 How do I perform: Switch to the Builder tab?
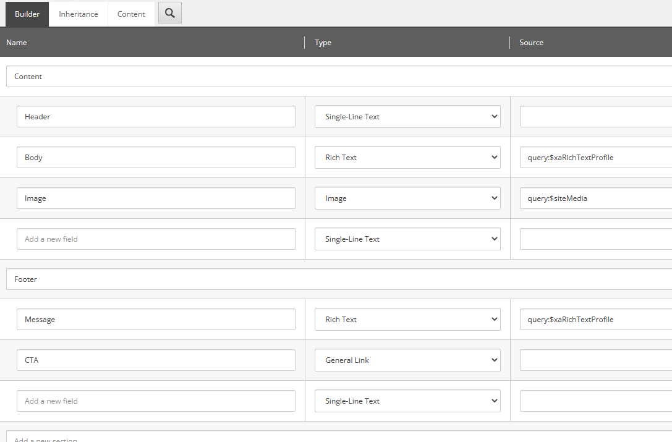pos(27,14)
